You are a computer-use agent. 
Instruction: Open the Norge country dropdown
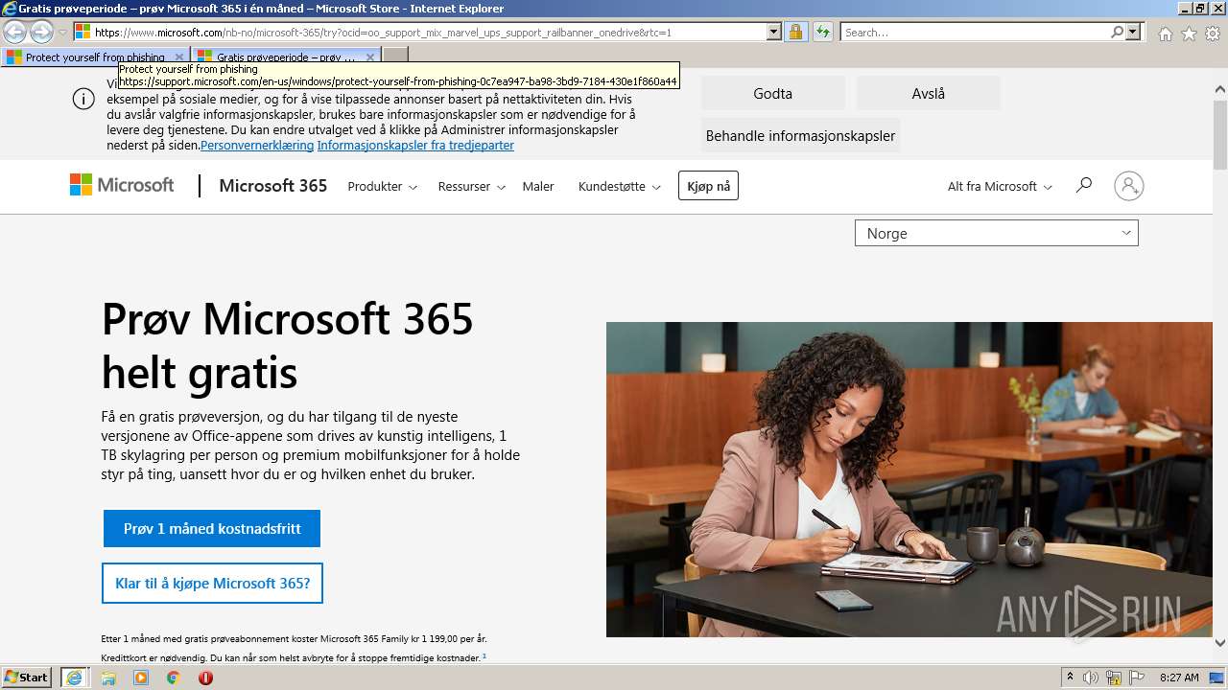pyautogui.click(x=996, y=233)
